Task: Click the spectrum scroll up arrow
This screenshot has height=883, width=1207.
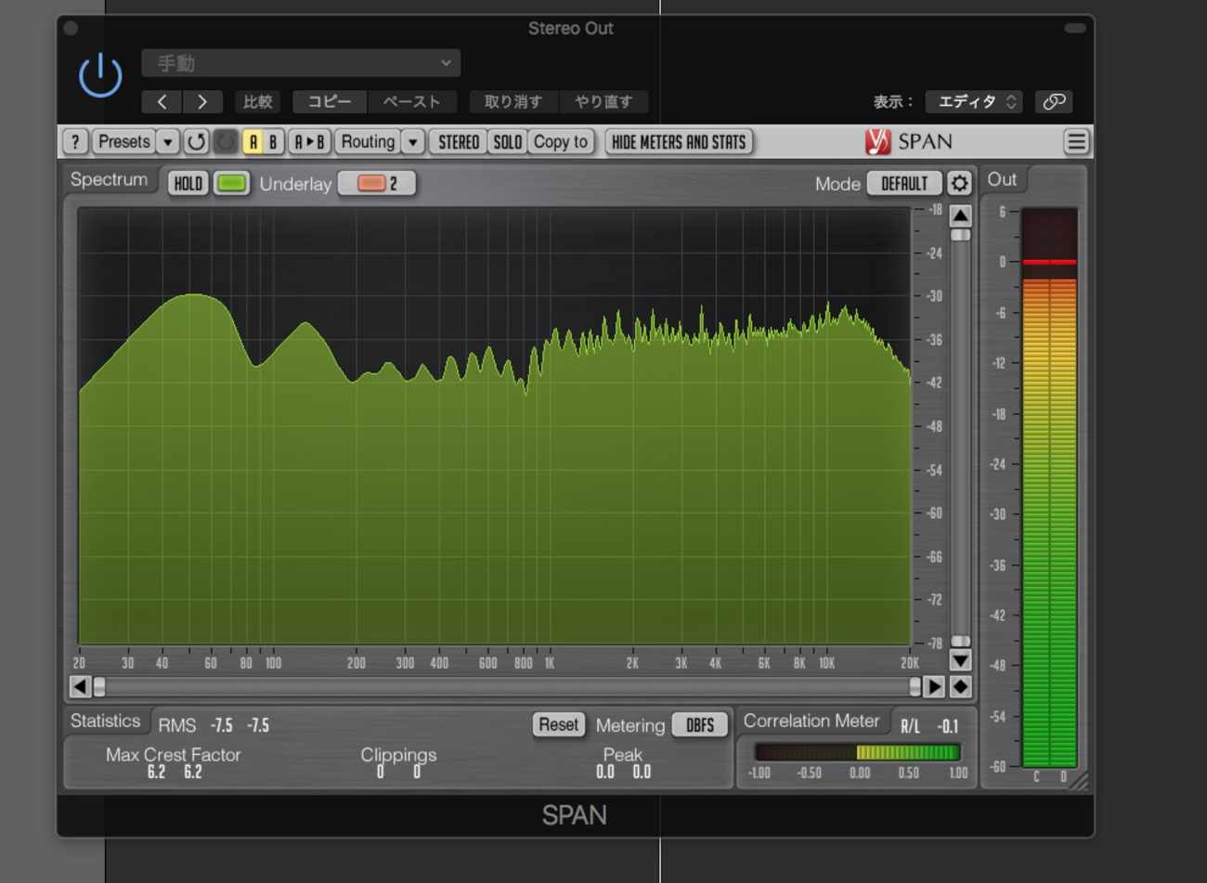Action: pos(960,215)
